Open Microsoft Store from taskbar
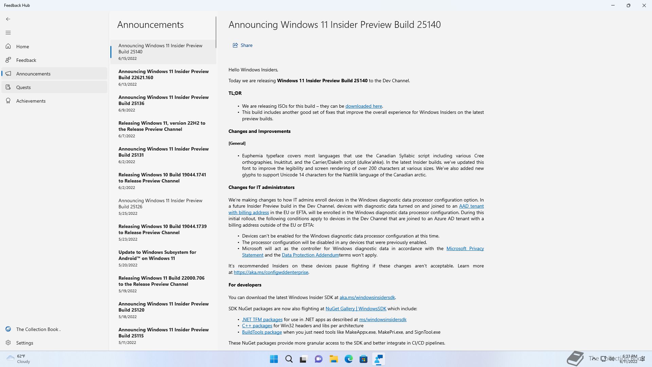 tap(363, 359)
